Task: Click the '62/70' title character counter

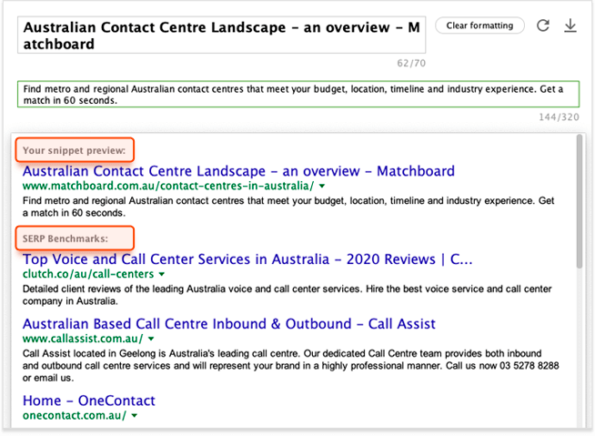Action: point(411,63)
